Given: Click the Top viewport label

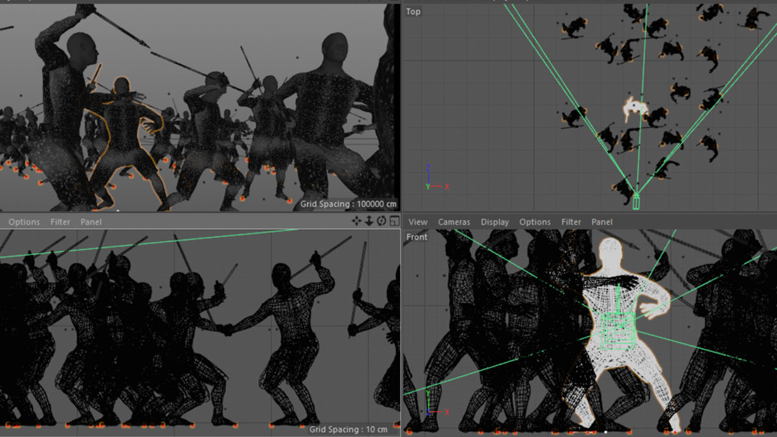Looking at the screenshot, I should click(413, 12).
